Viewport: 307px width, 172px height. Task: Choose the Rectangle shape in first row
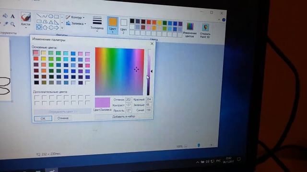(57, 17)
